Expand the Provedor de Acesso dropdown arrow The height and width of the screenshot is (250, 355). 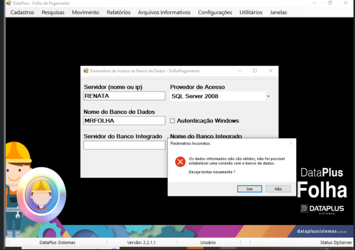pyautogui.click(x=268, y=96)
